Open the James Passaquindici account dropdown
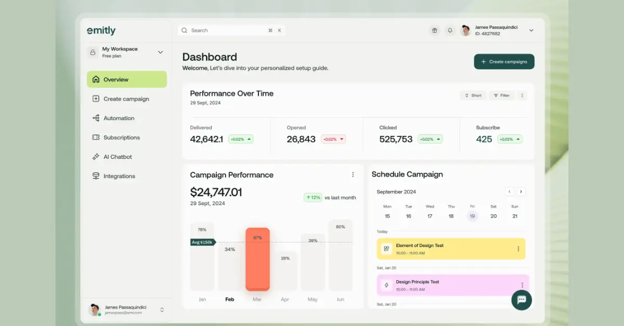The width and height of the screenshot is (624, 326). click(531, 30)
